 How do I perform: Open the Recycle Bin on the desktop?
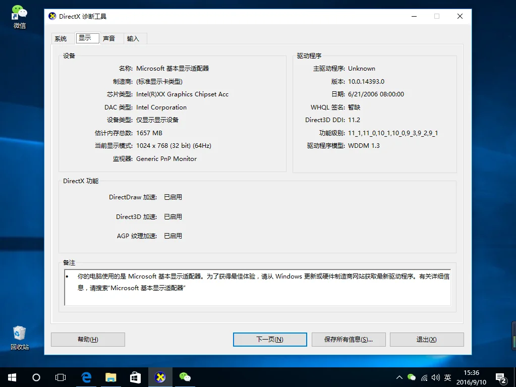coord(19,333)
